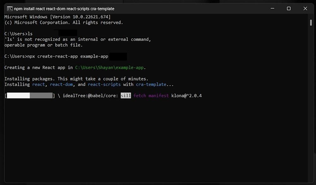Click the purple fetch manifest text
The image size is (316, 185).
(x=151, y=95)
